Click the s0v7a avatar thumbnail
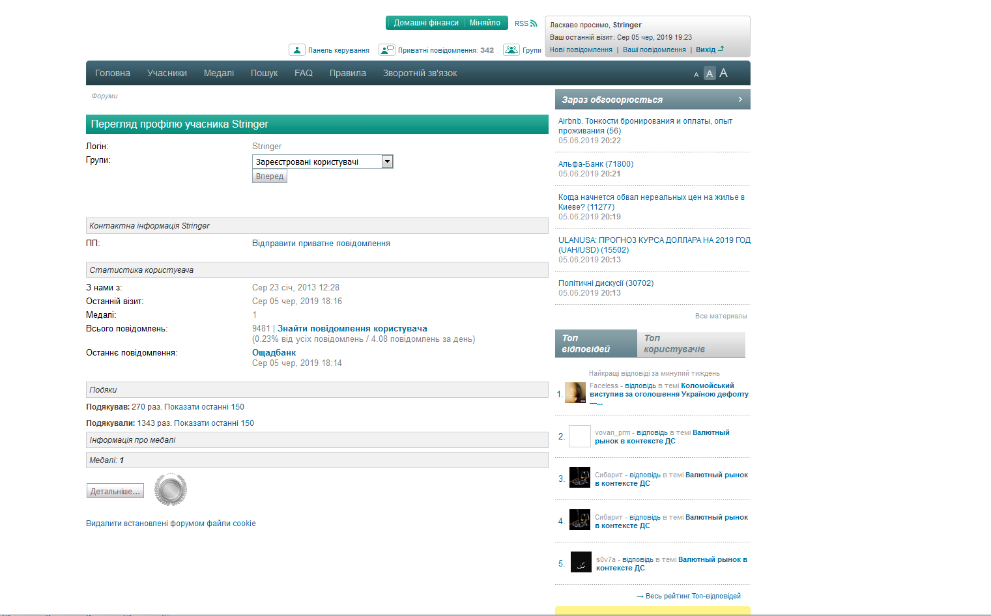Image resolution: width=991 pixels, height=616 pixels. [580, 562]
